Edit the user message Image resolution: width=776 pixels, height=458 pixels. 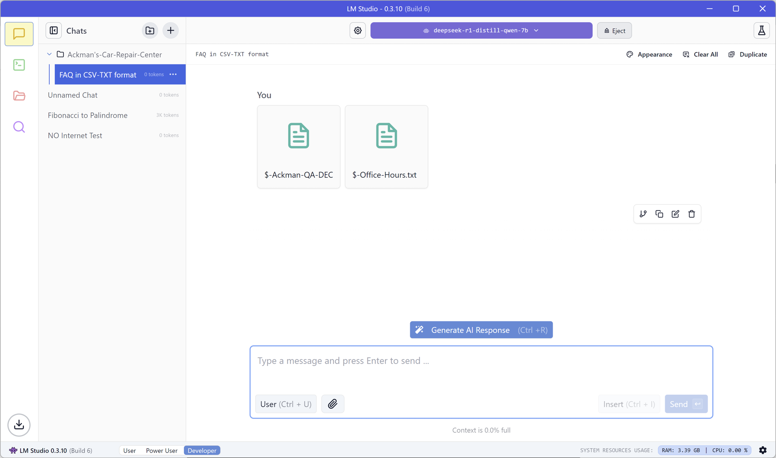[x=676, y=214]
